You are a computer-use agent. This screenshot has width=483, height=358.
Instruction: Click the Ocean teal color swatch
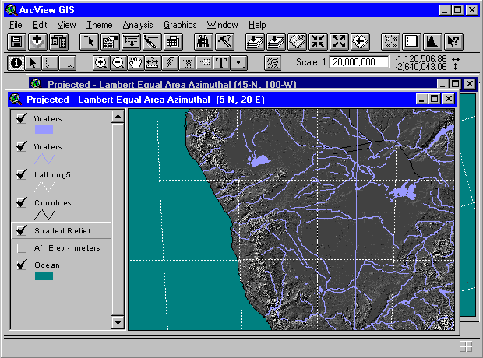click(x=44, y=276)
